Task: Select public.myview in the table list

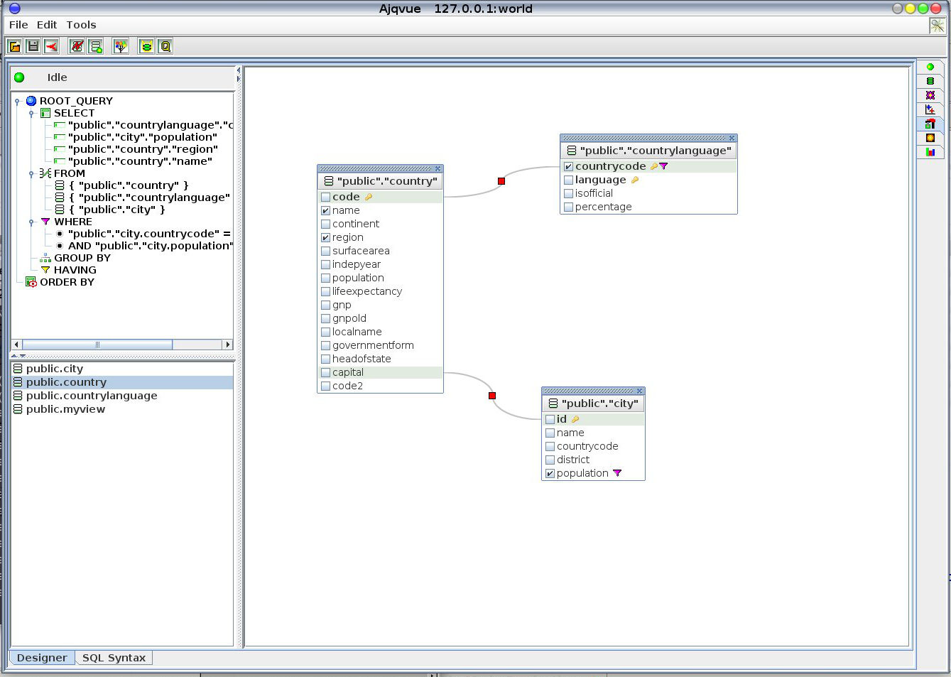Action: click(x=65, y=409)
